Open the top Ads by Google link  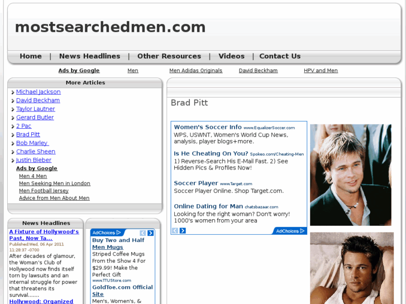tap(79, 70)
